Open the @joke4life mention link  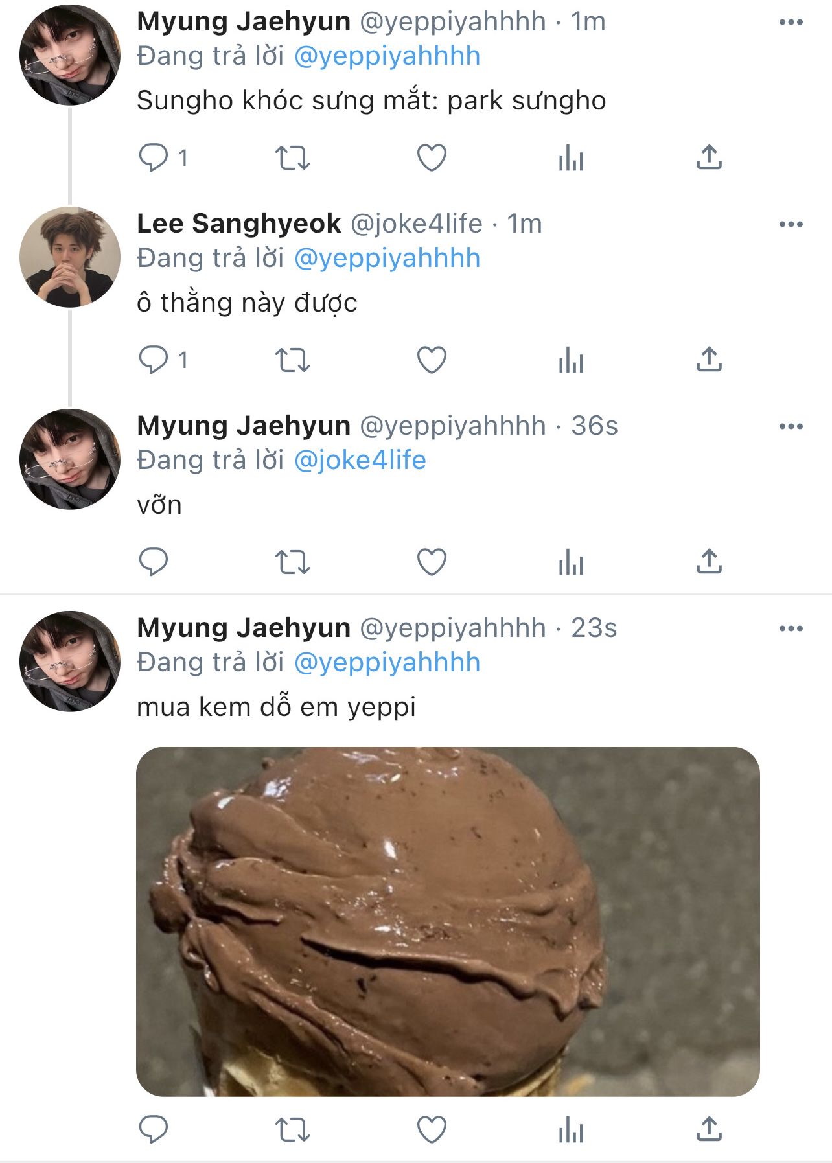[360, 460]
